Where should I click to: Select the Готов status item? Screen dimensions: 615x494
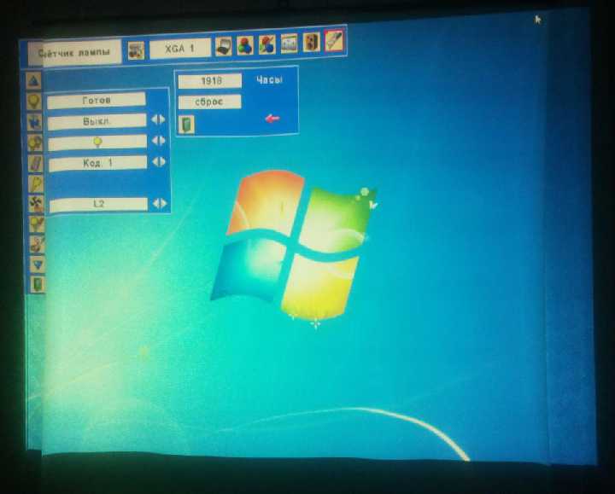97,101
